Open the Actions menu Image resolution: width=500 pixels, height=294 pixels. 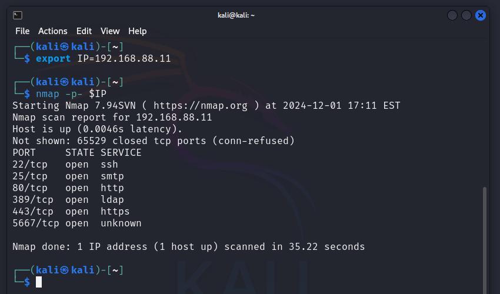pyautogui.click(x=53, y=31)
